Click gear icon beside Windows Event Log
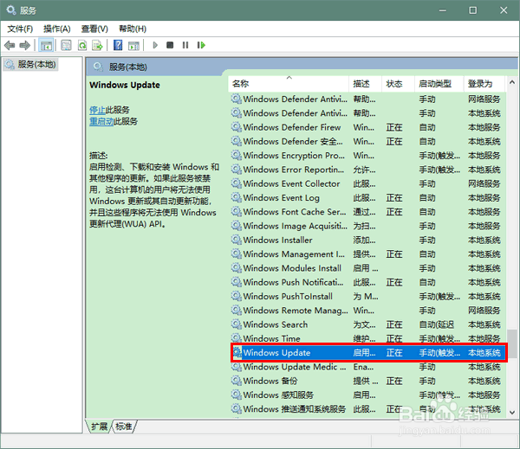 coord(237,198)
